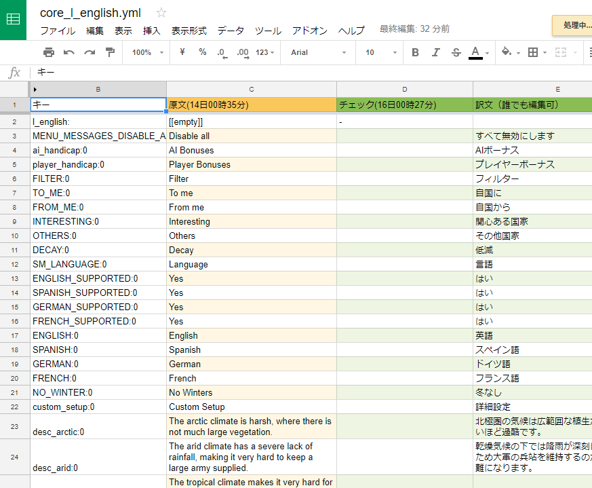Select cell GERMAN_SUPPORTED:0
Viewport: 592px width, 488px height.
coord(98,307)
